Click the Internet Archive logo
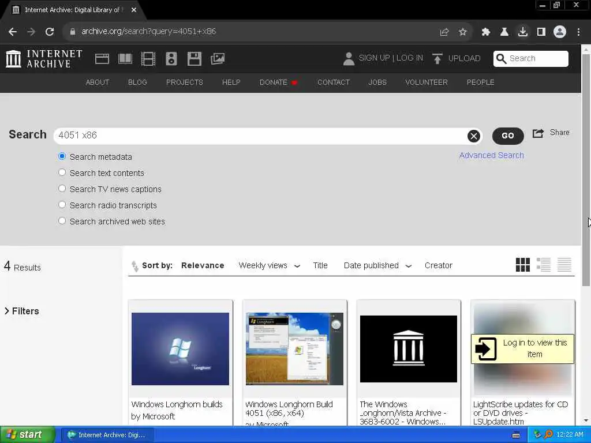This screenshot has height=443, width=591. pyautogui.click(x=44, y=59)
